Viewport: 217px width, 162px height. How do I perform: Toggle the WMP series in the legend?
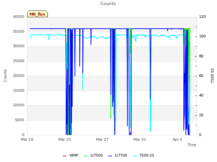coord(71,155)
